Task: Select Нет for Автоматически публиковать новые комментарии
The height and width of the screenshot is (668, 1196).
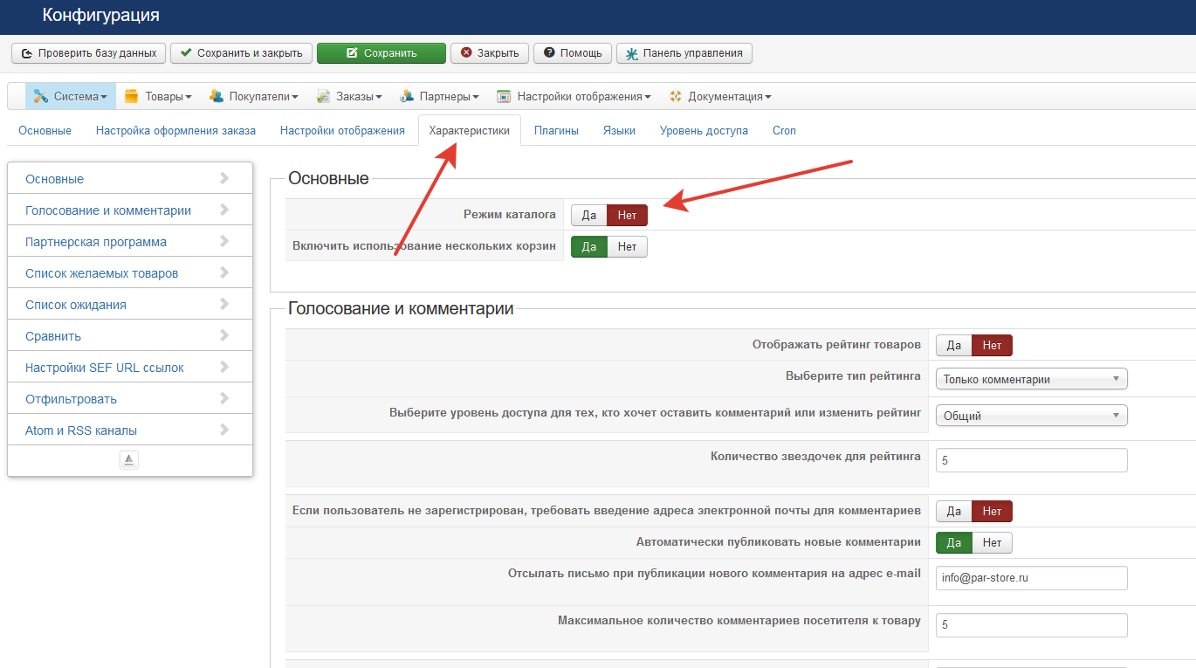Action: 993,542
